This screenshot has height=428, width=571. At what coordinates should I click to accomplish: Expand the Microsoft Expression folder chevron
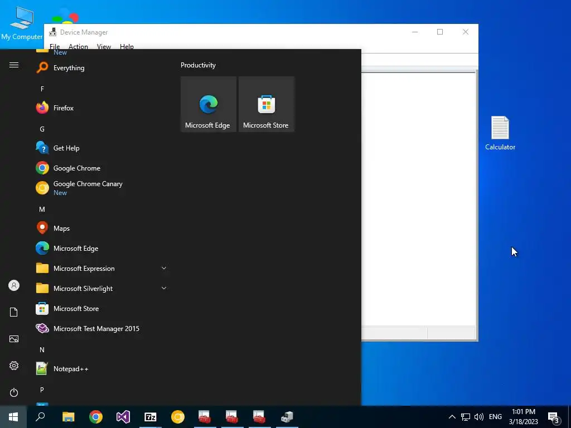pos(164,268)
